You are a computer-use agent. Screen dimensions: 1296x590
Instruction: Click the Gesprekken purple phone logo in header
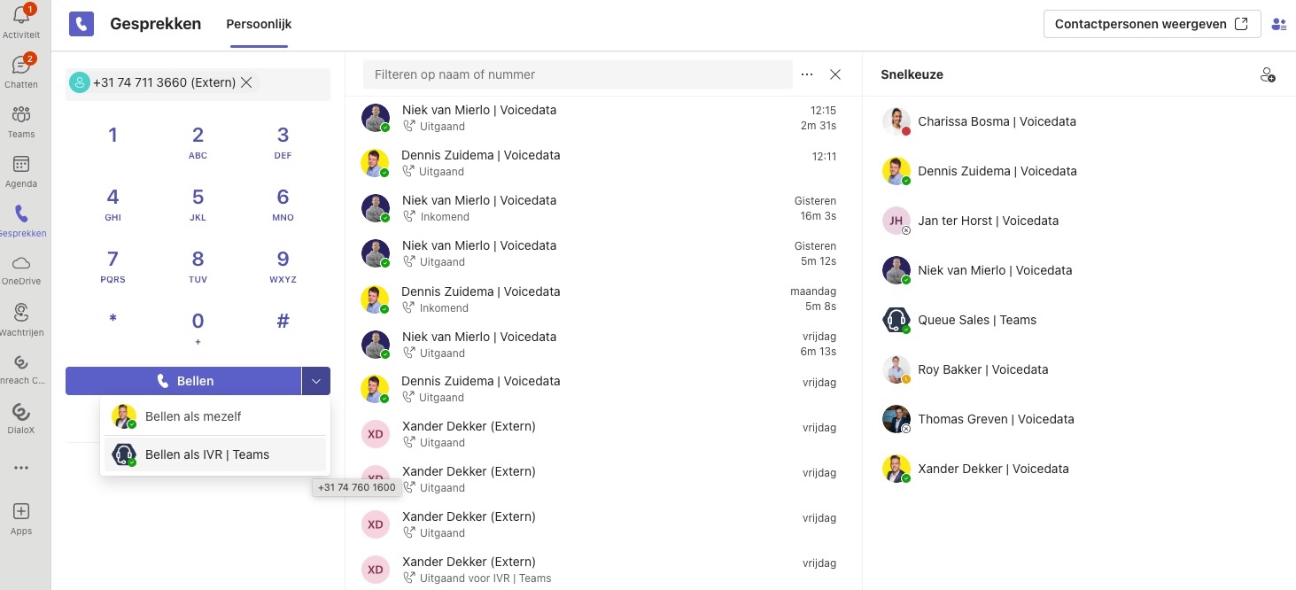(x=81, y=24)
